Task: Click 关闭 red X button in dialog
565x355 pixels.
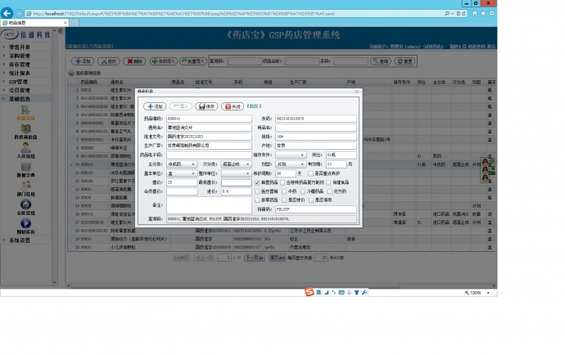Action: point(233,106)
